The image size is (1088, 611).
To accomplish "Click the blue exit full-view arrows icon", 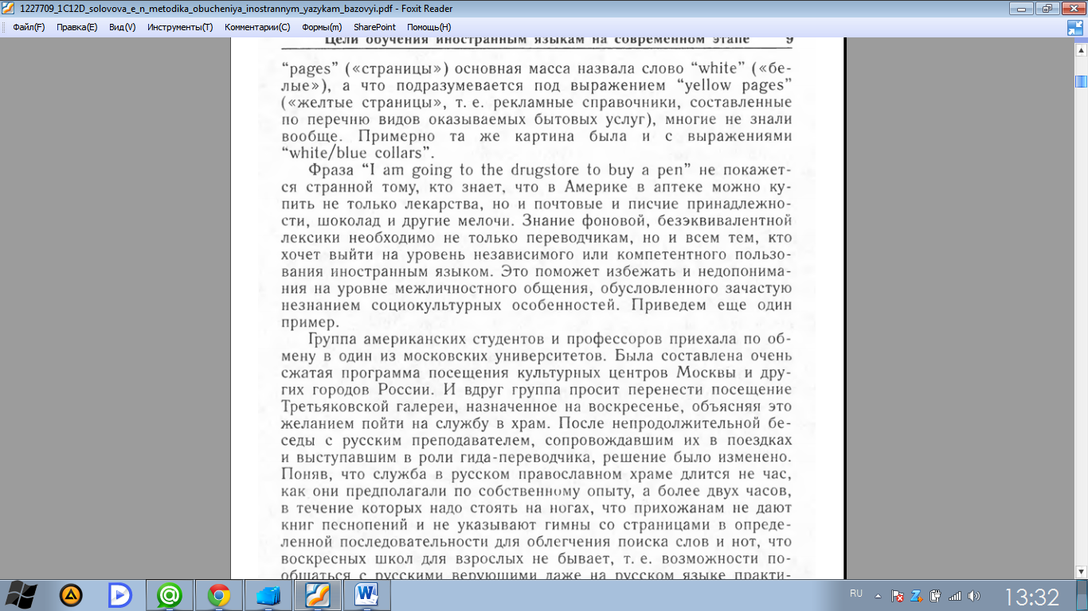I will click(1075, 28).
